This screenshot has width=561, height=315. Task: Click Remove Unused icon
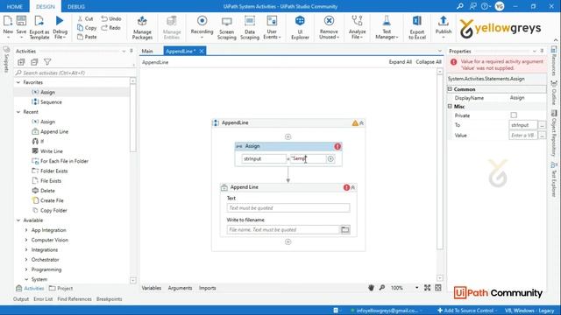click(329, 21)
